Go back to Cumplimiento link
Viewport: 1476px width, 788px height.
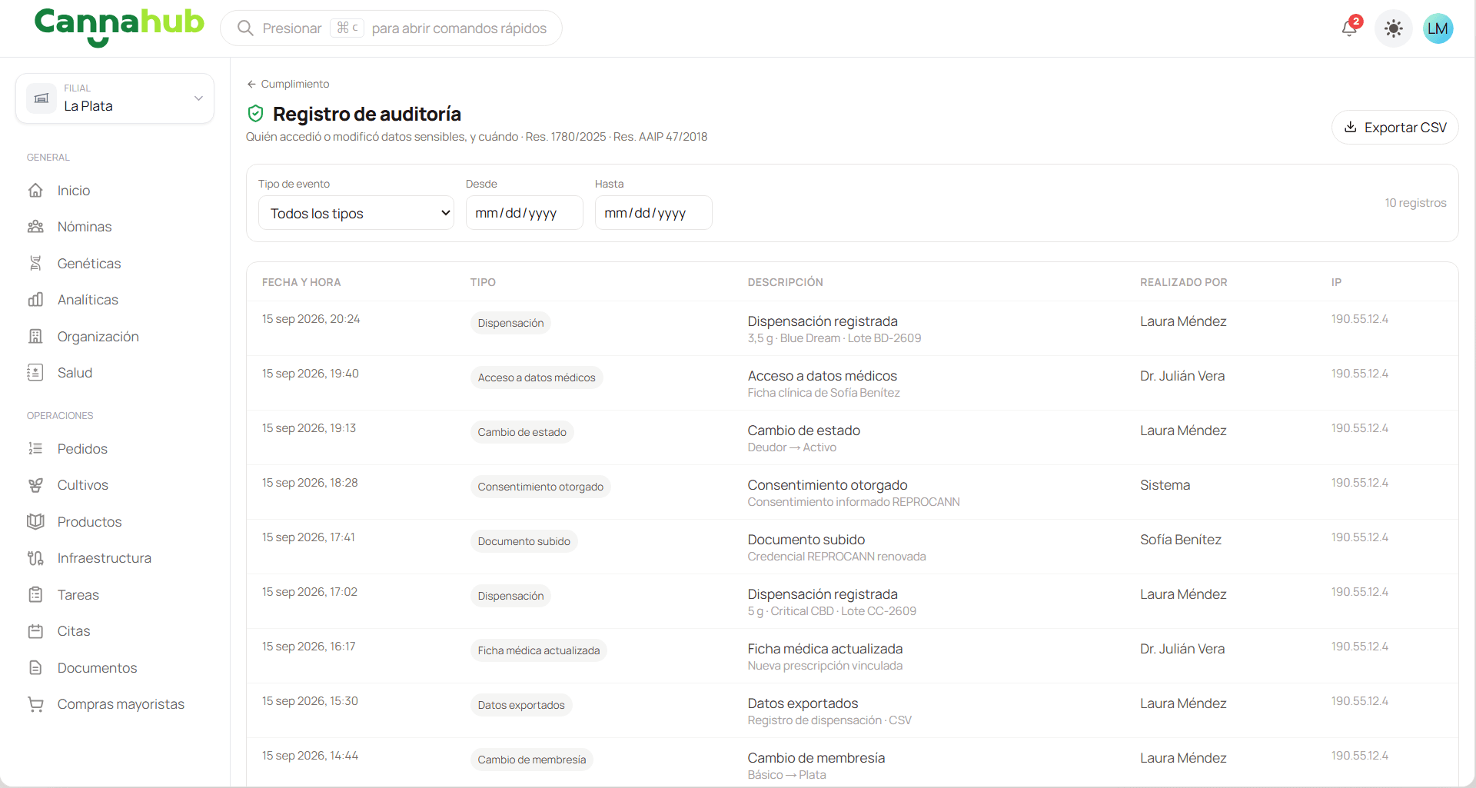click(x=288, y=84)
